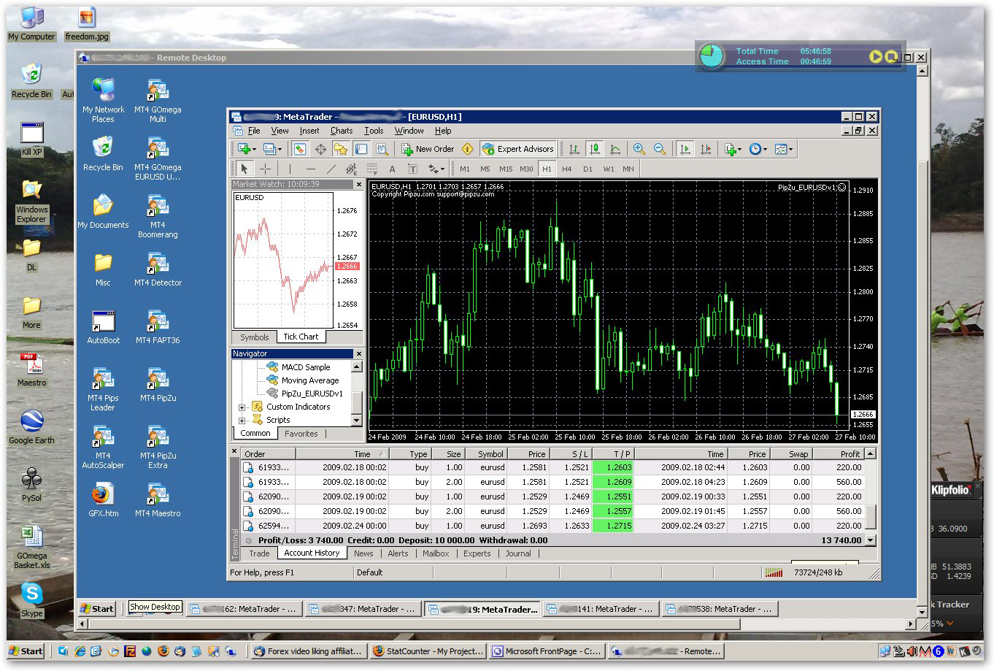Open the View menu
994x671 pixels.
point(280,131)
